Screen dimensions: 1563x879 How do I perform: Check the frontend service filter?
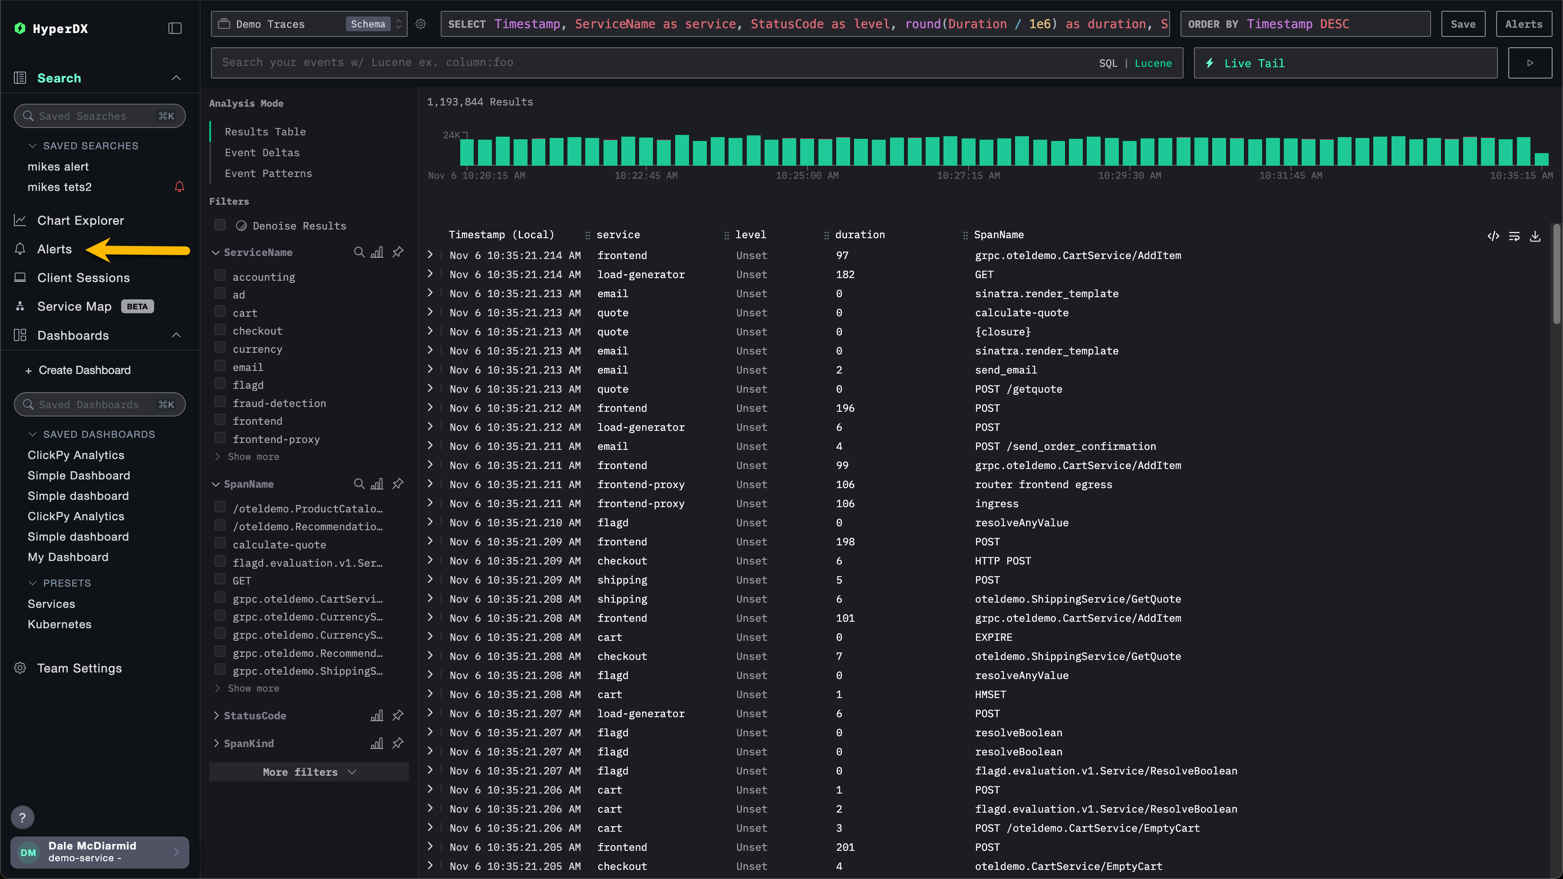point(220,420)
